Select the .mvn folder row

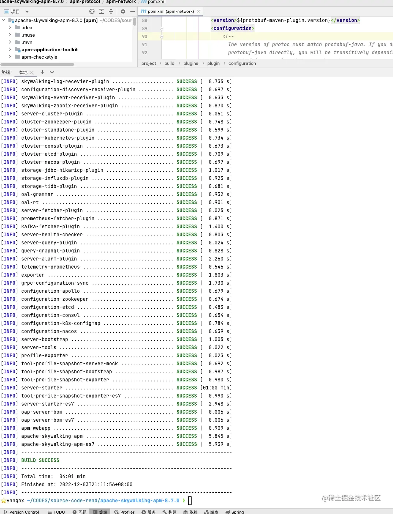click(27, 42)
